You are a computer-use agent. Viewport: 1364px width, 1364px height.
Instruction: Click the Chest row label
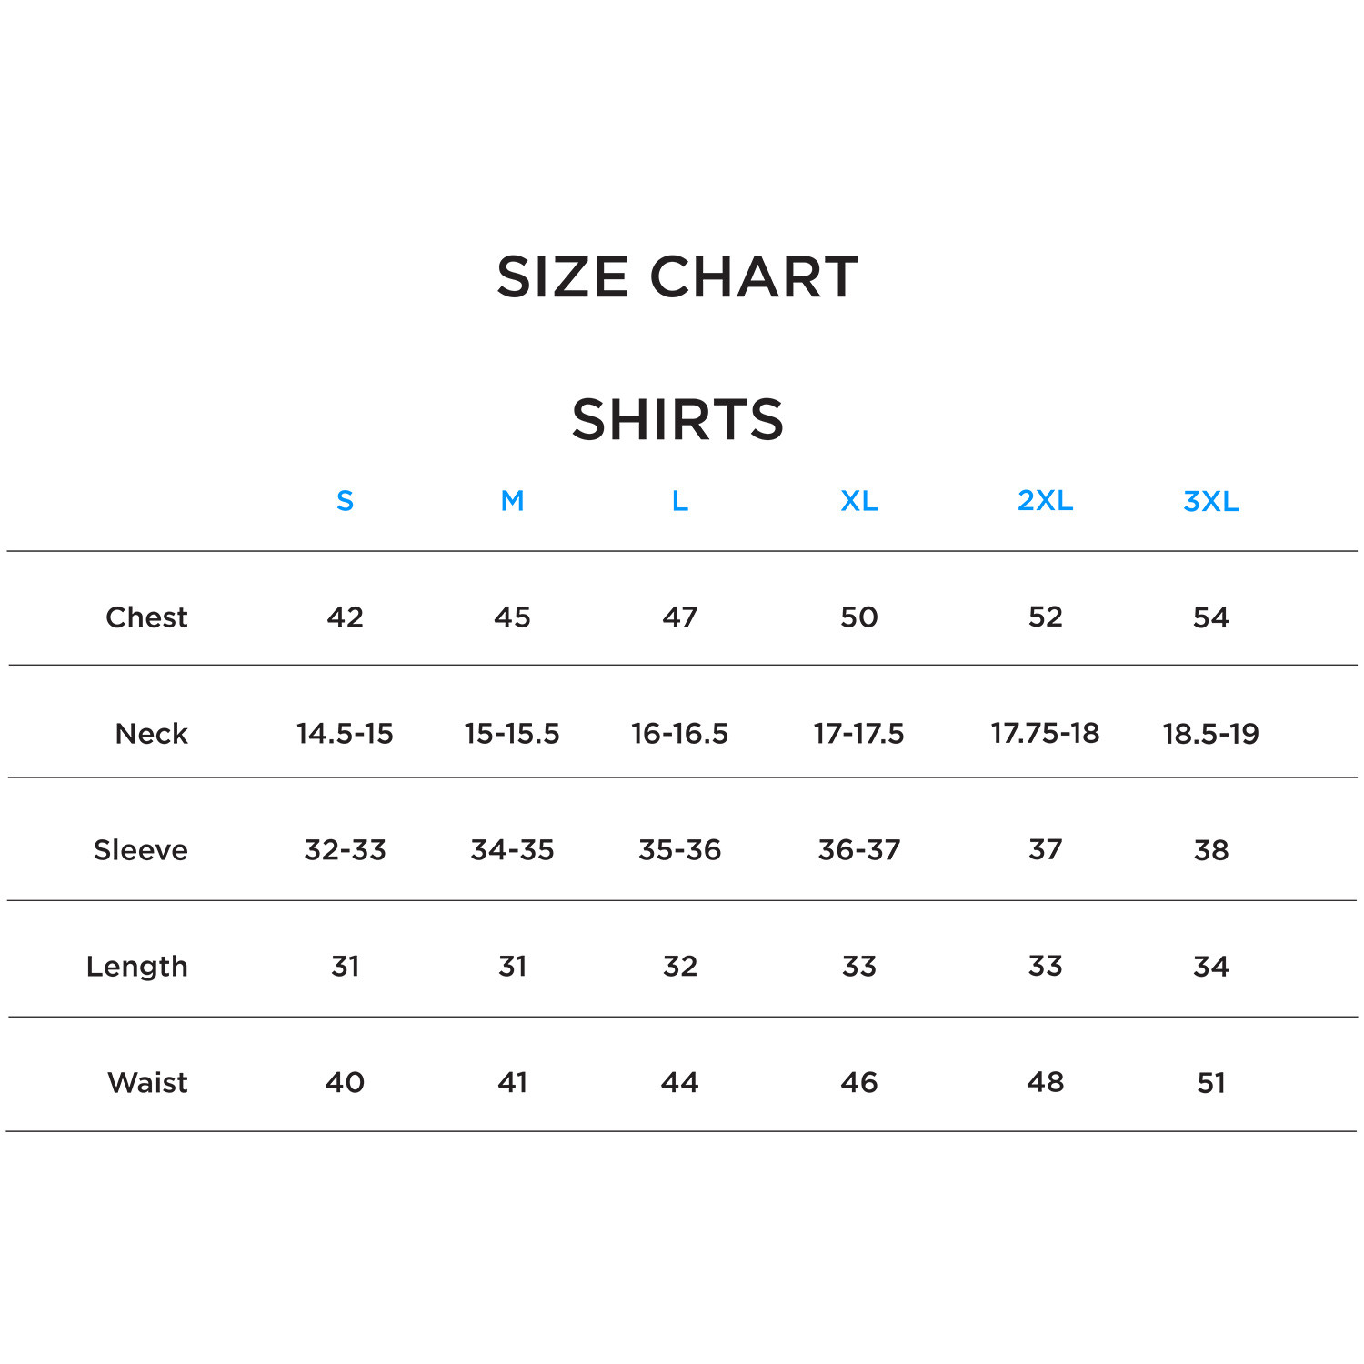click(x=146, y=617)
